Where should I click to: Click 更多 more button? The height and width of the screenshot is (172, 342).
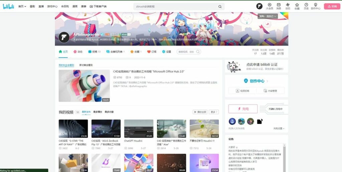pyautogui.click(x=214, y=112)
